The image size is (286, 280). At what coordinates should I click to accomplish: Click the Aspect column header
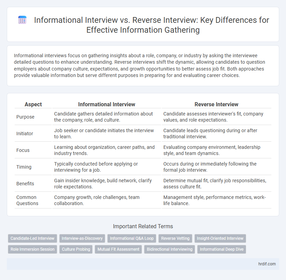point(33,105)
